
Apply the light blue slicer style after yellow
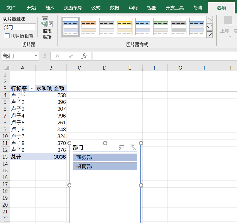coord(143,27)
